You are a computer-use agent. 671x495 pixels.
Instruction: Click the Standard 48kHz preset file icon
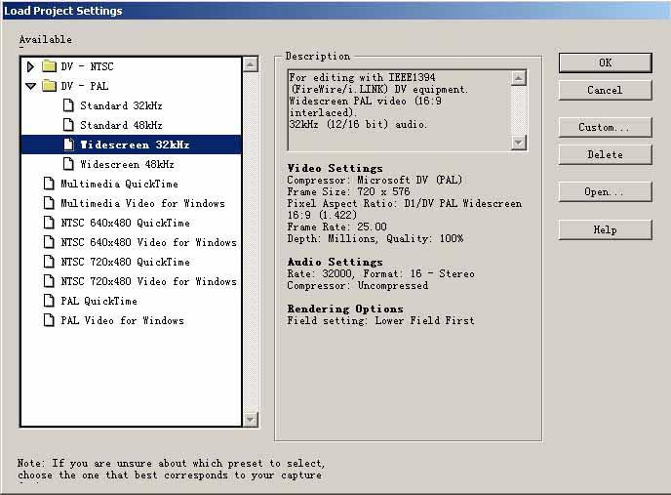tap(68, 125)
